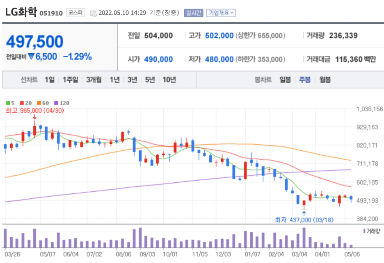Image resolution: width=384 pixels, height=263 pixels.
Task: Click the 1,038,156 price axis label
Action: click(369, 109)
